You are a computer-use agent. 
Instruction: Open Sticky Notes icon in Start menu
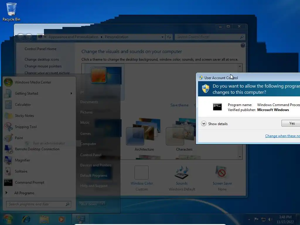pos(8,116)
